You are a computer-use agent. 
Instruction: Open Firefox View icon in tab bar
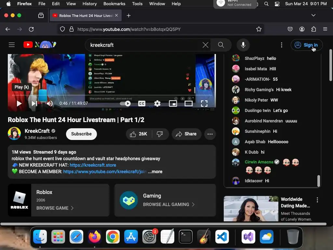pos(41,16)
